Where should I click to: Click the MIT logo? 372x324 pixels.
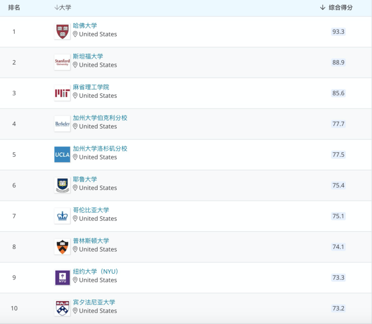coord(62,93)
